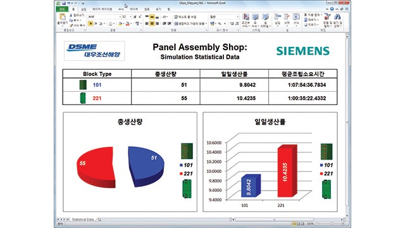Click the zoom slider handle

332,224
